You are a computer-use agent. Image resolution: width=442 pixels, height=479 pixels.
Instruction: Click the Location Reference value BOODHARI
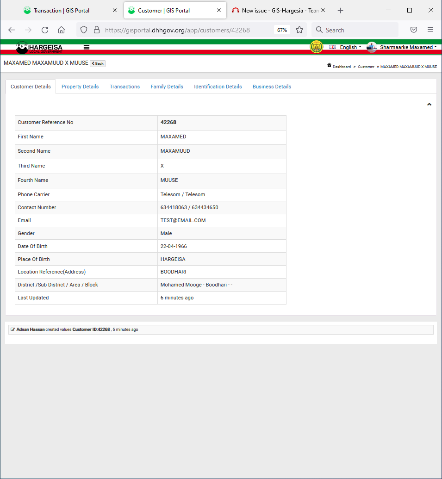173,272
